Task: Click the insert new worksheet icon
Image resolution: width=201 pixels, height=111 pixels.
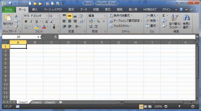Action: pos(61,102)
